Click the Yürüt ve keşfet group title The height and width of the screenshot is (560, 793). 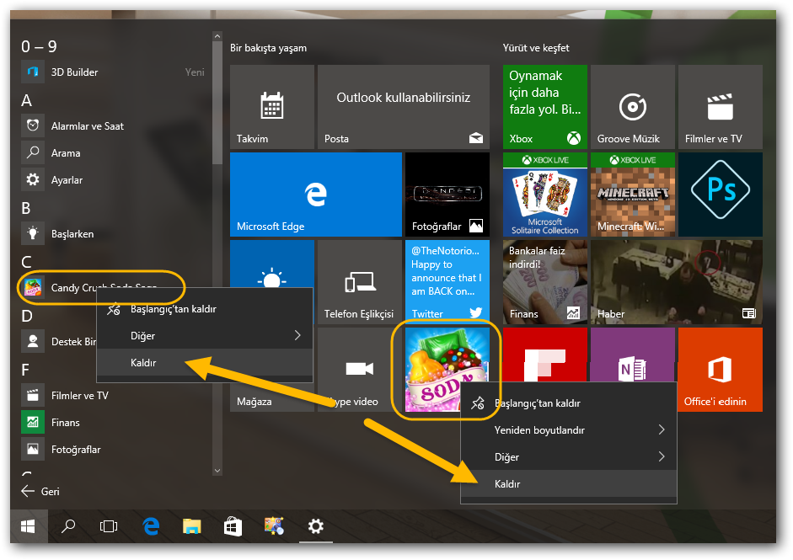point(536,48)
